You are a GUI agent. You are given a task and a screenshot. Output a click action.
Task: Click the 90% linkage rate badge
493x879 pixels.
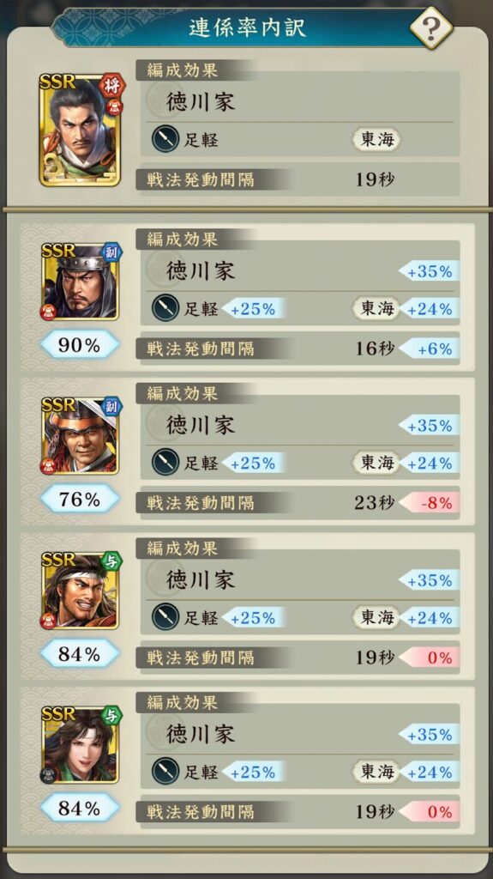coord(80,345)
